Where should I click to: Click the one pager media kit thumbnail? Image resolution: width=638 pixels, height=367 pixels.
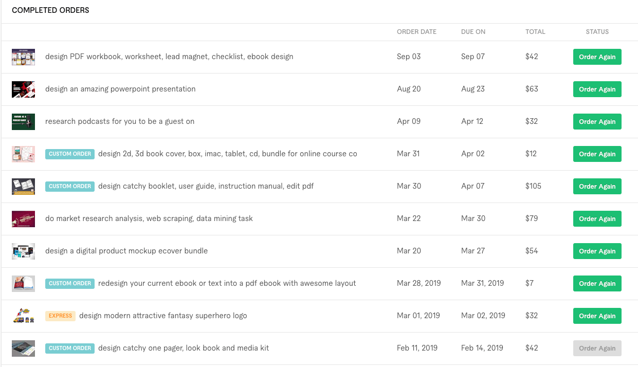[23, 348]
